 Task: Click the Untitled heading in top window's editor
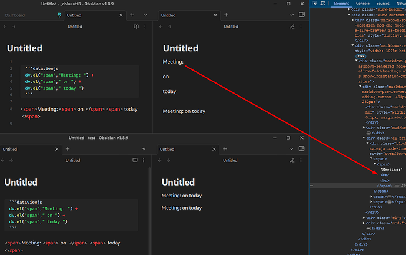pyautogui.click(x=25, y=48)
